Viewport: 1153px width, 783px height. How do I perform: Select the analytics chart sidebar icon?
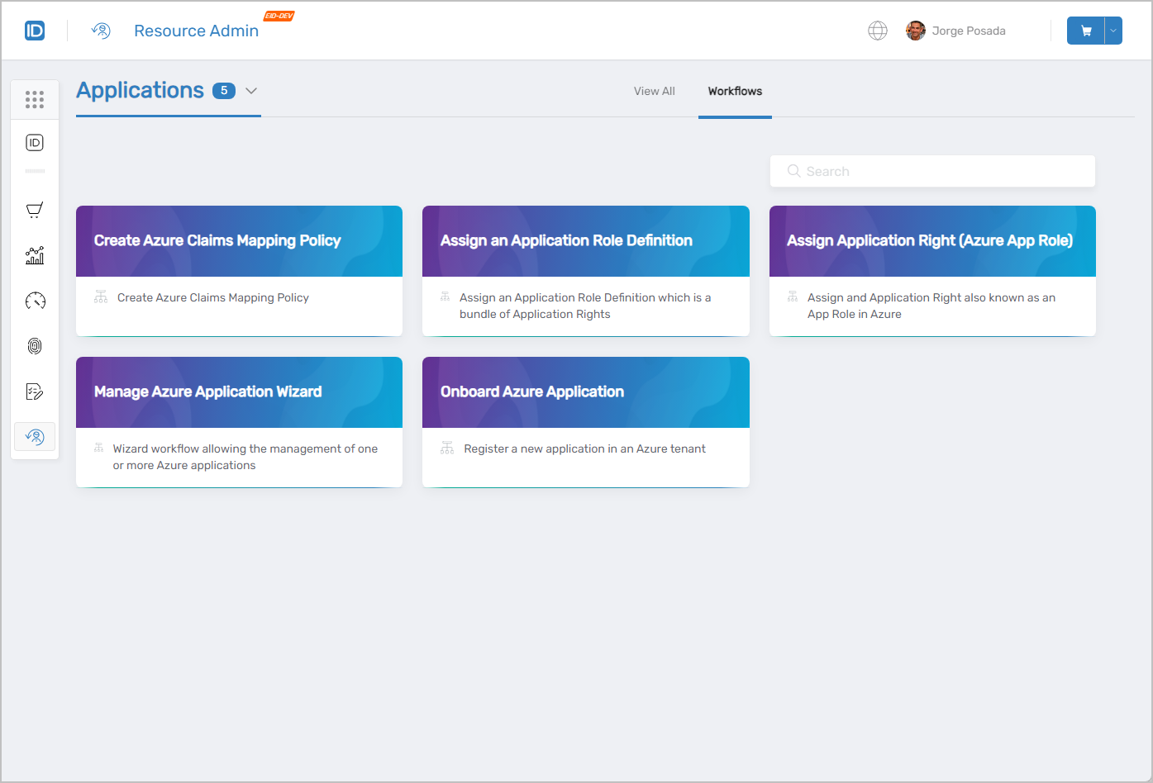click(x=34, y=255)
